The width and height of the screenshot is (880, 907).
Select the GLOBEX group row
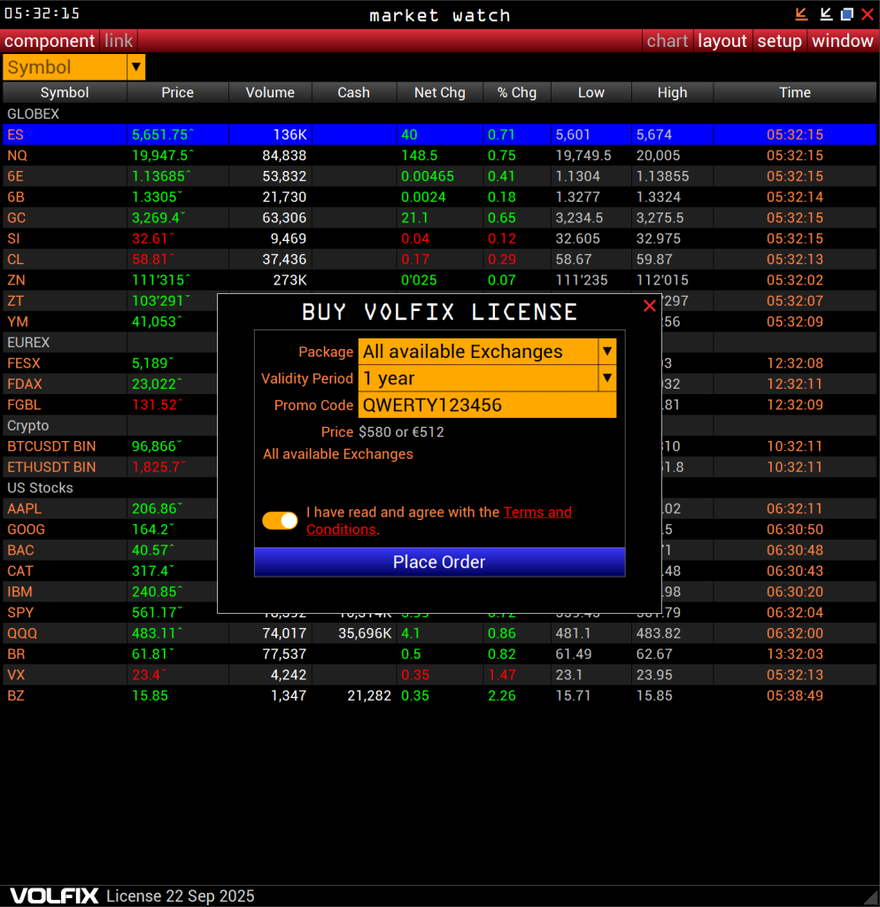[439, 114]
